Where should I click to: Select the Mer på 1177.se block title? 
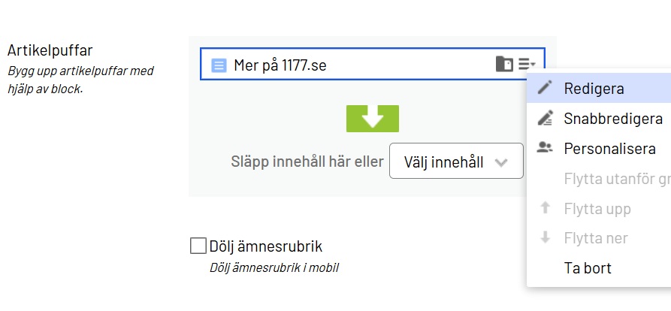(x=280, y=65)
